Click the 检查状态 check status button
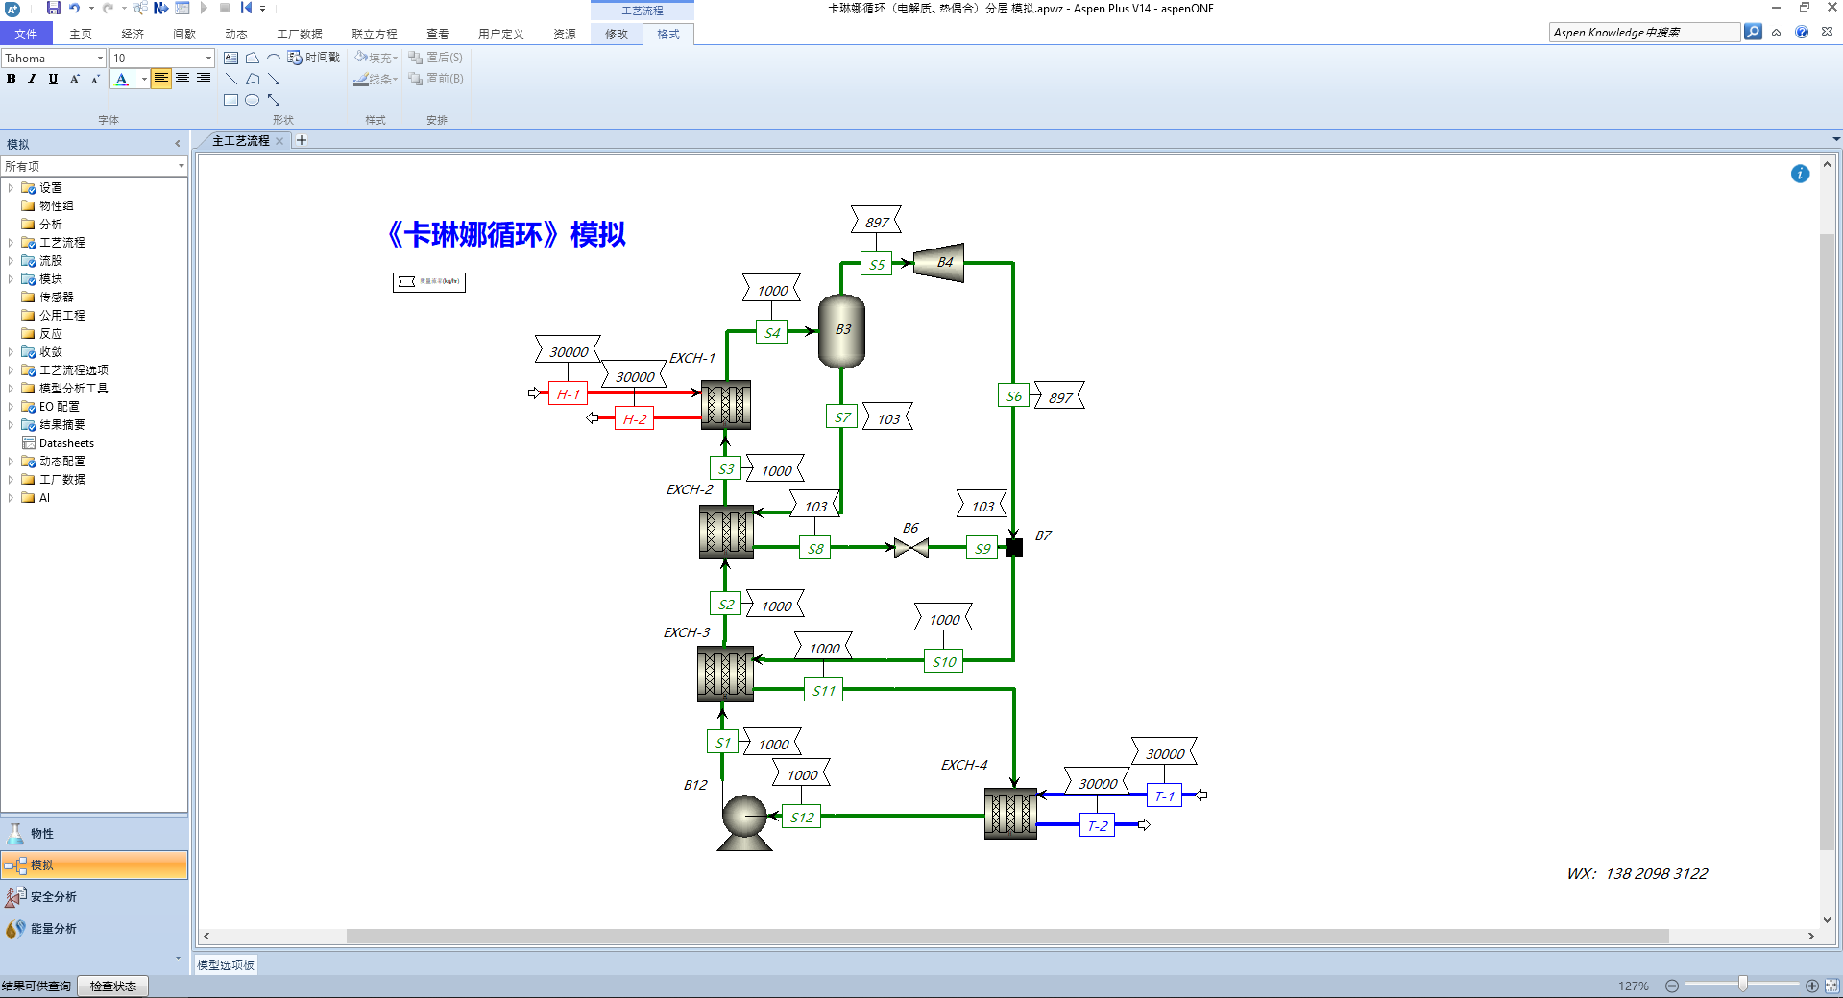 (113, 986)
